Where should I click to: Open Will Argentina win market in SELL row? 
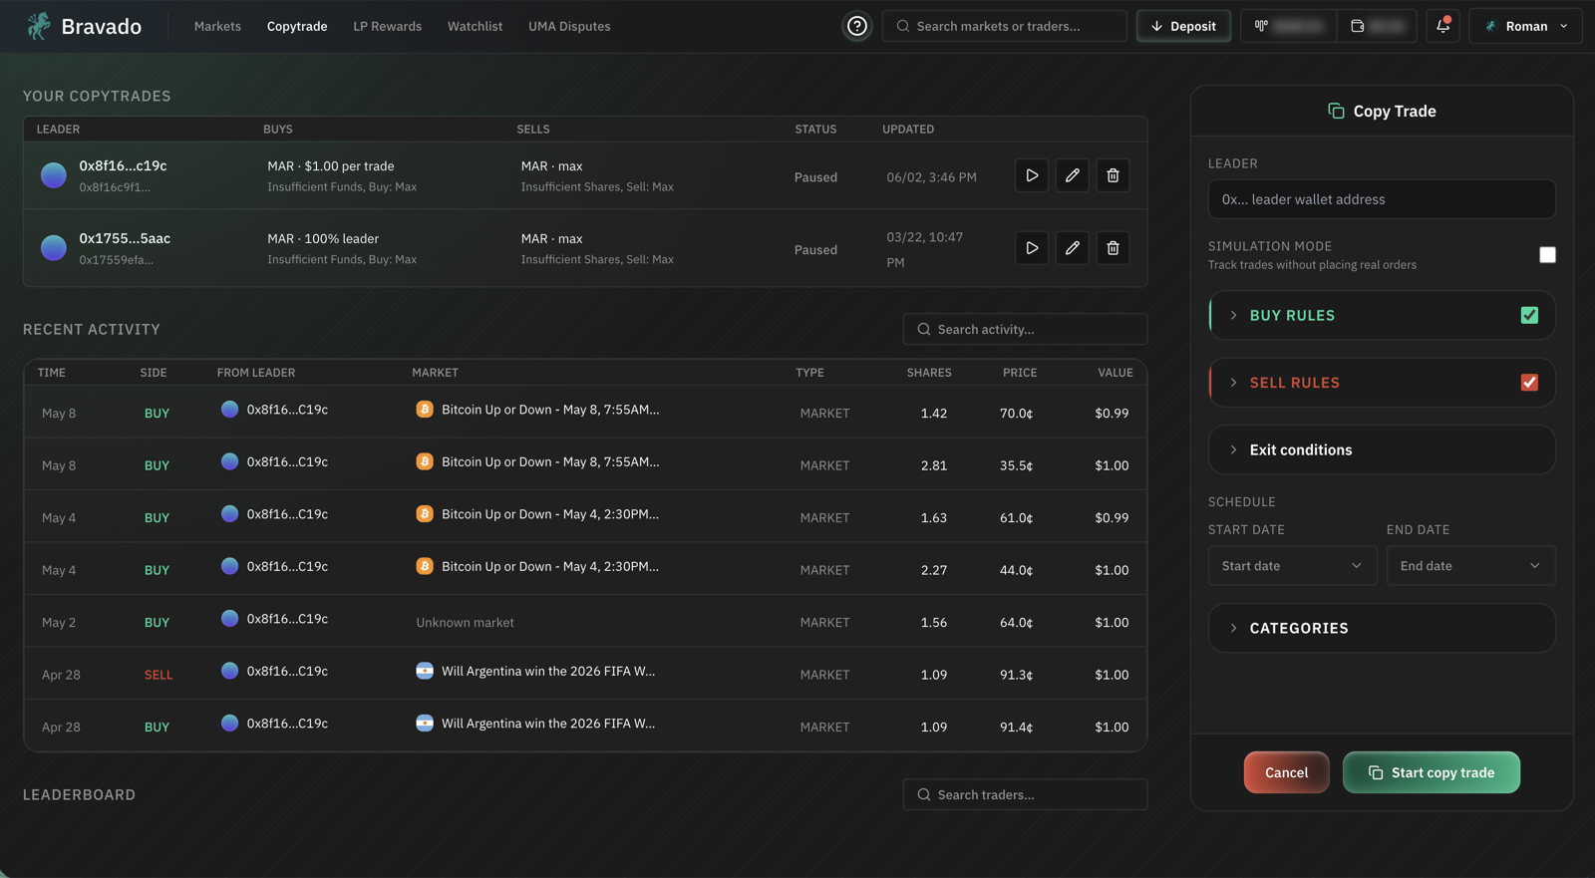pyautogui.click(x=548, y=671)
